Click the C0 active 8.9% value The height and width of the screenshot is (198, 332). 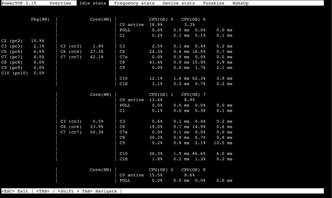click(189, 100)
